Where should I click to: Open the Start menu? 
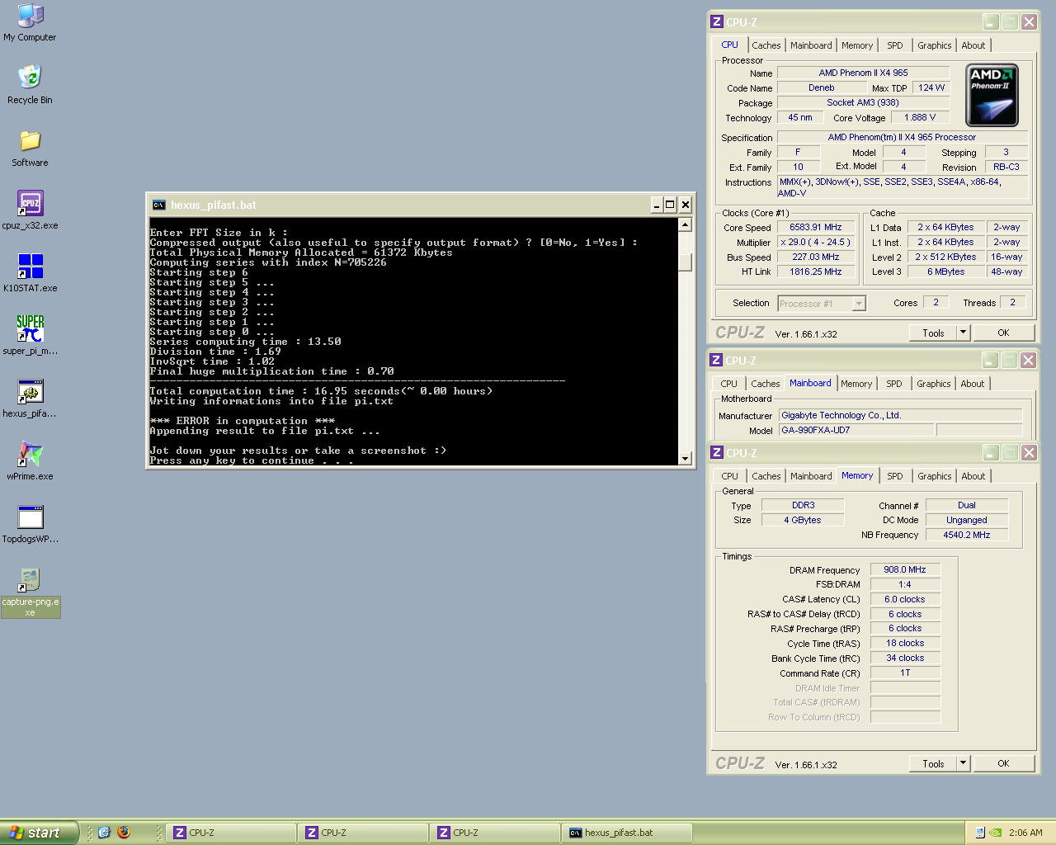(x=40, y=833)
